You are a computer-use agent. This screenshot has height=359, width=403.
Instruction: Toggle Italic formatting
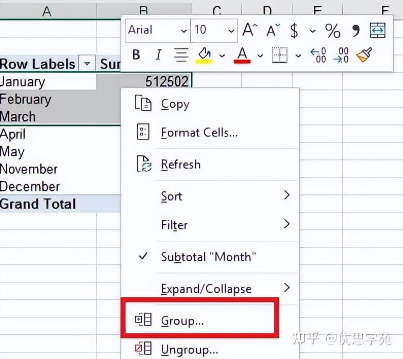[x=159, y=55]
